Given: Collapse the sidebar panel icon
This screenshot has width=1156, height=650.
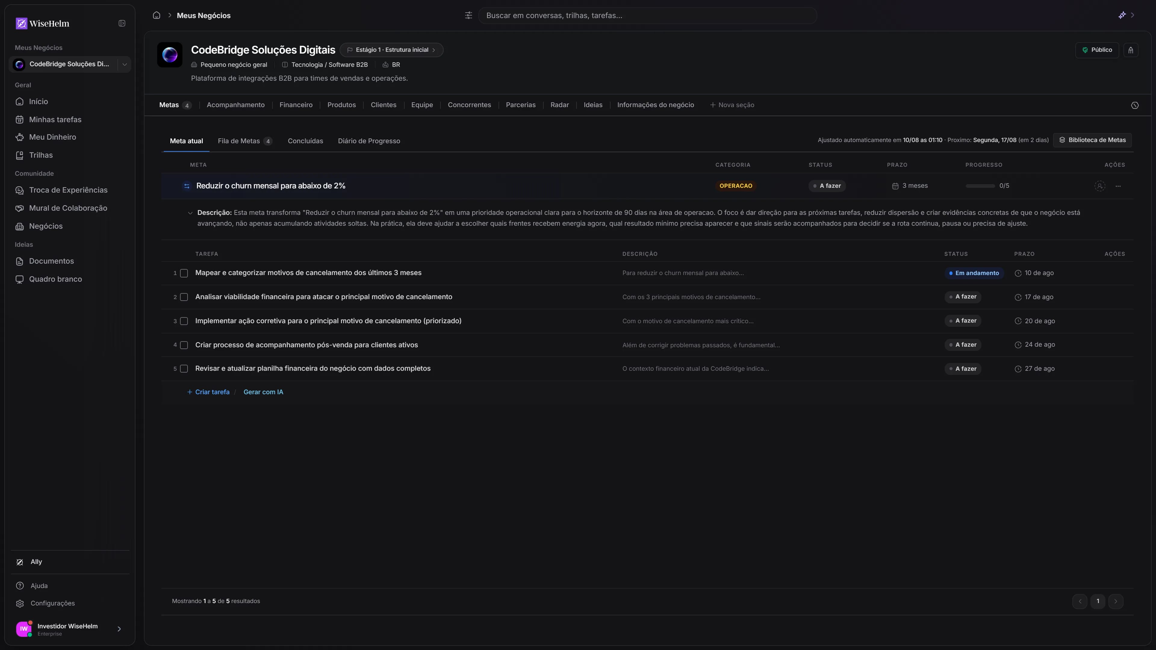Looking at the screenshot, I should [122, 23].
